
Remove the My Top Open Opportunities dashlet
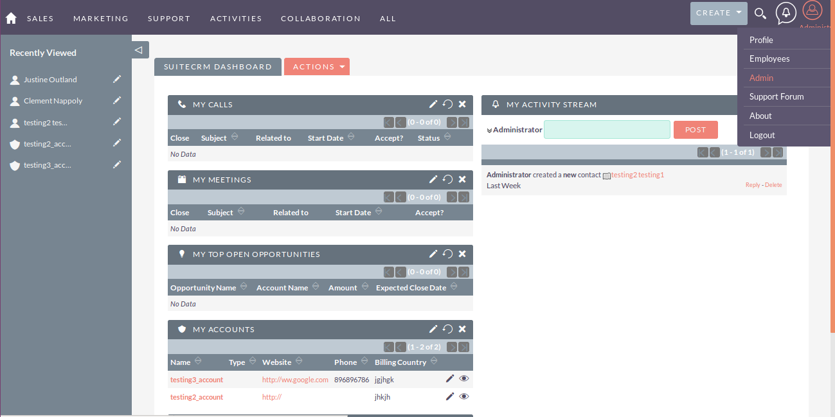point(462,254)
